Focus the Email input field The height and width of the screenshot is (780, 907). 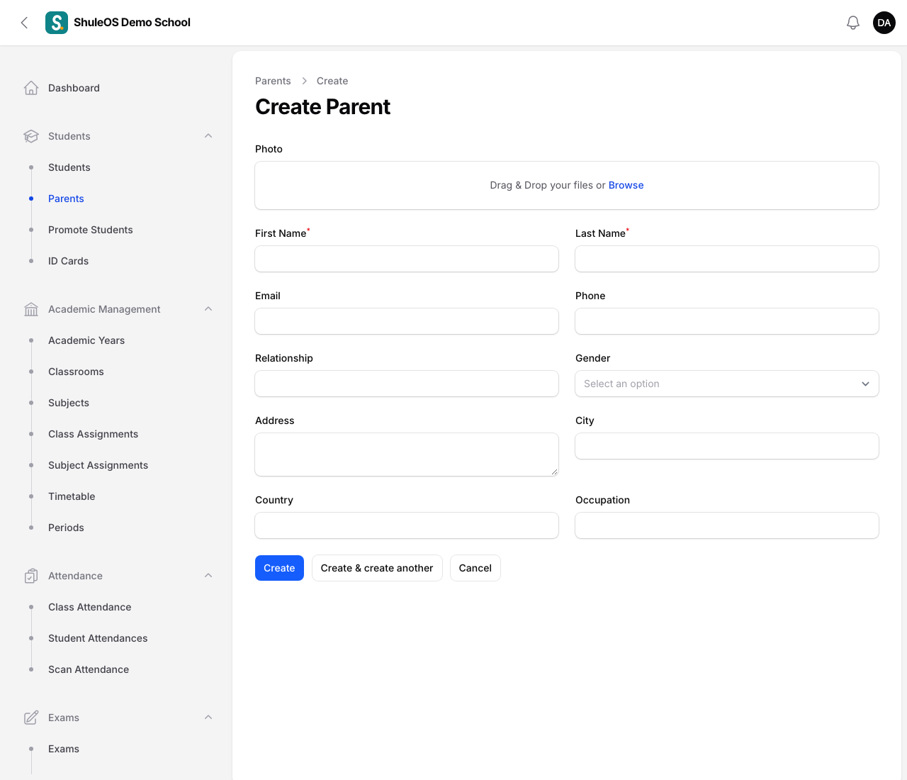point(407,321)
